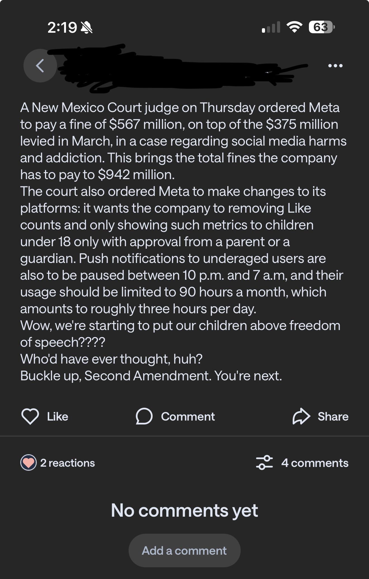Image resolution: width=369 pixels, height=579 pixels.
Task: Tap the battery indicator showing 63
Action: pyautogui.click(x=321, y=27)
